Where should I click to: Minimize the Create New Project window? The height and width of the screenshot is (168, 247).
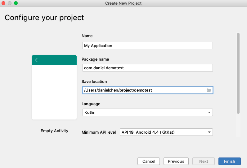click(10, 3)
